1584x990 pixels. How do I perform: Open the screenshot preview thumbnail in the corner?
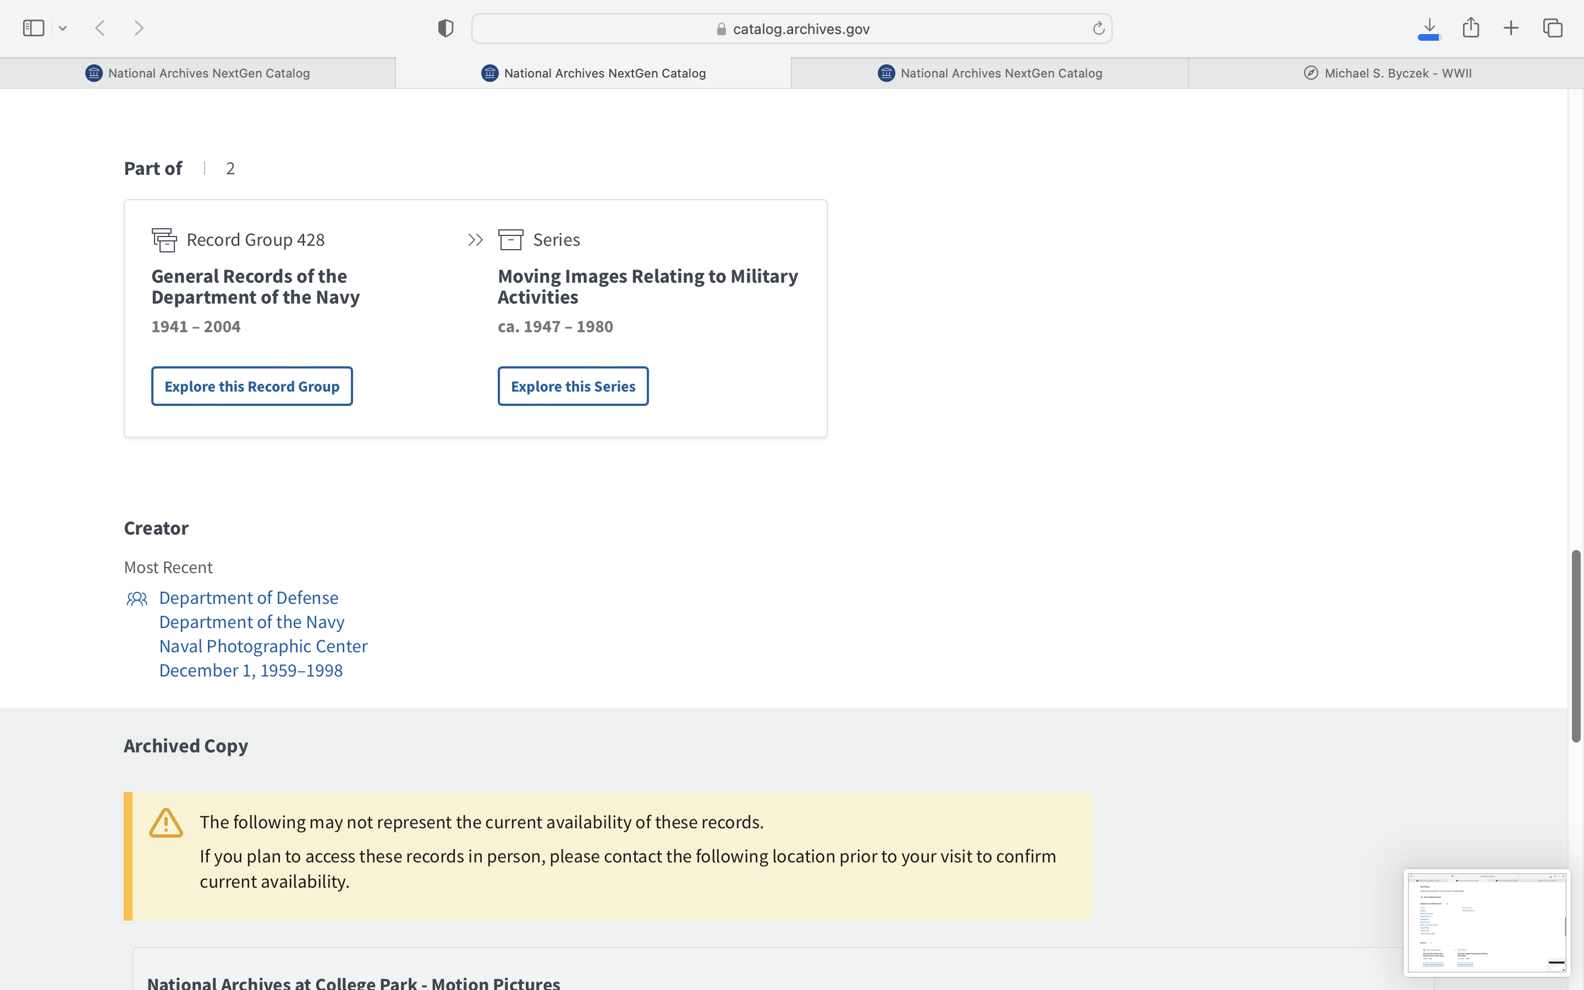point(1487,922)
